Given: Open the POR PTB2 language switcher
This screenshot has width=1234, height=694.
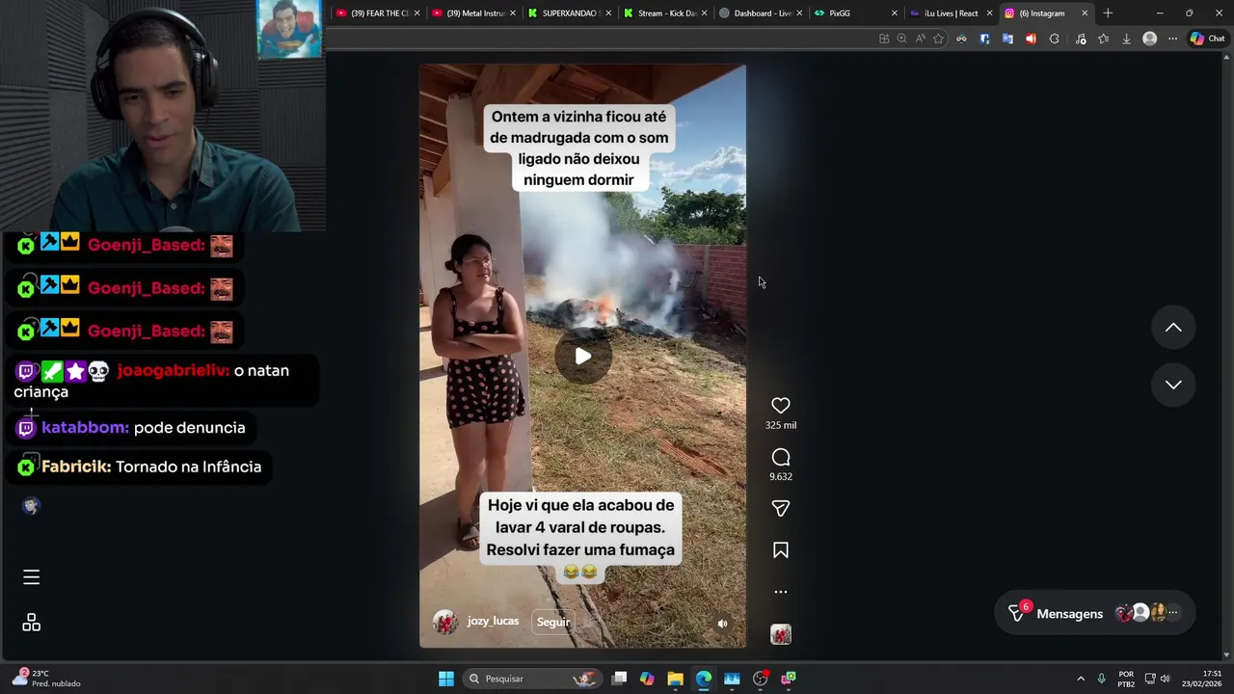Looking at the screenshot, I should coord(1126,679).
